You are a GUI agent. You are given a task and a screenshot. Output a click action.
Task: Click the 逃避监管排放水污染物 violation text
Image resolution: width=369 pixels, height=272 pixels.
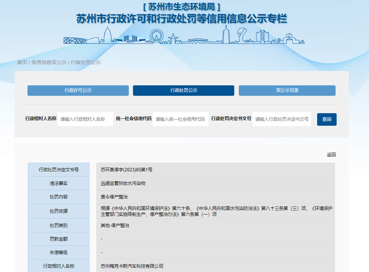(123, 183)
